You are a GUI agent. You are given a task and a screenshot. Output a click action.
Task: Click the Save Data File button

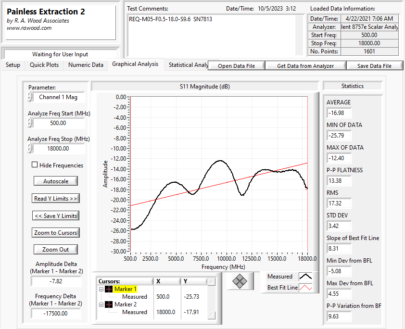click(374, 66)
